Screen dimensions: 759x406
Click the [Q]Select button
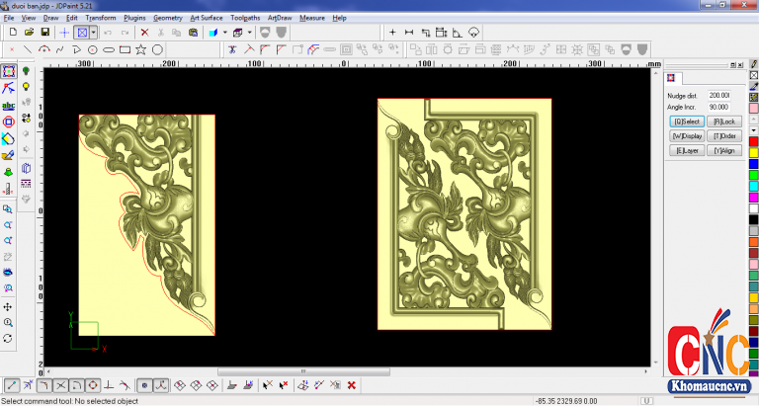point(686,121)
